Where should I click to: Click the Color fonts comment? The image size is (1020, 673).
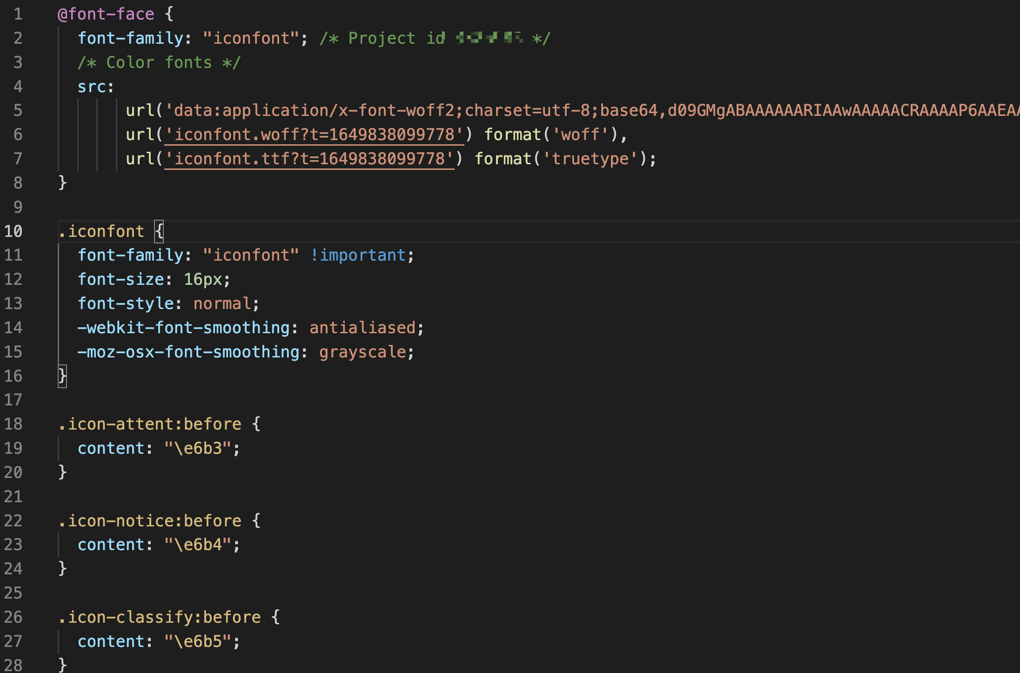click(x=159, y=62)
